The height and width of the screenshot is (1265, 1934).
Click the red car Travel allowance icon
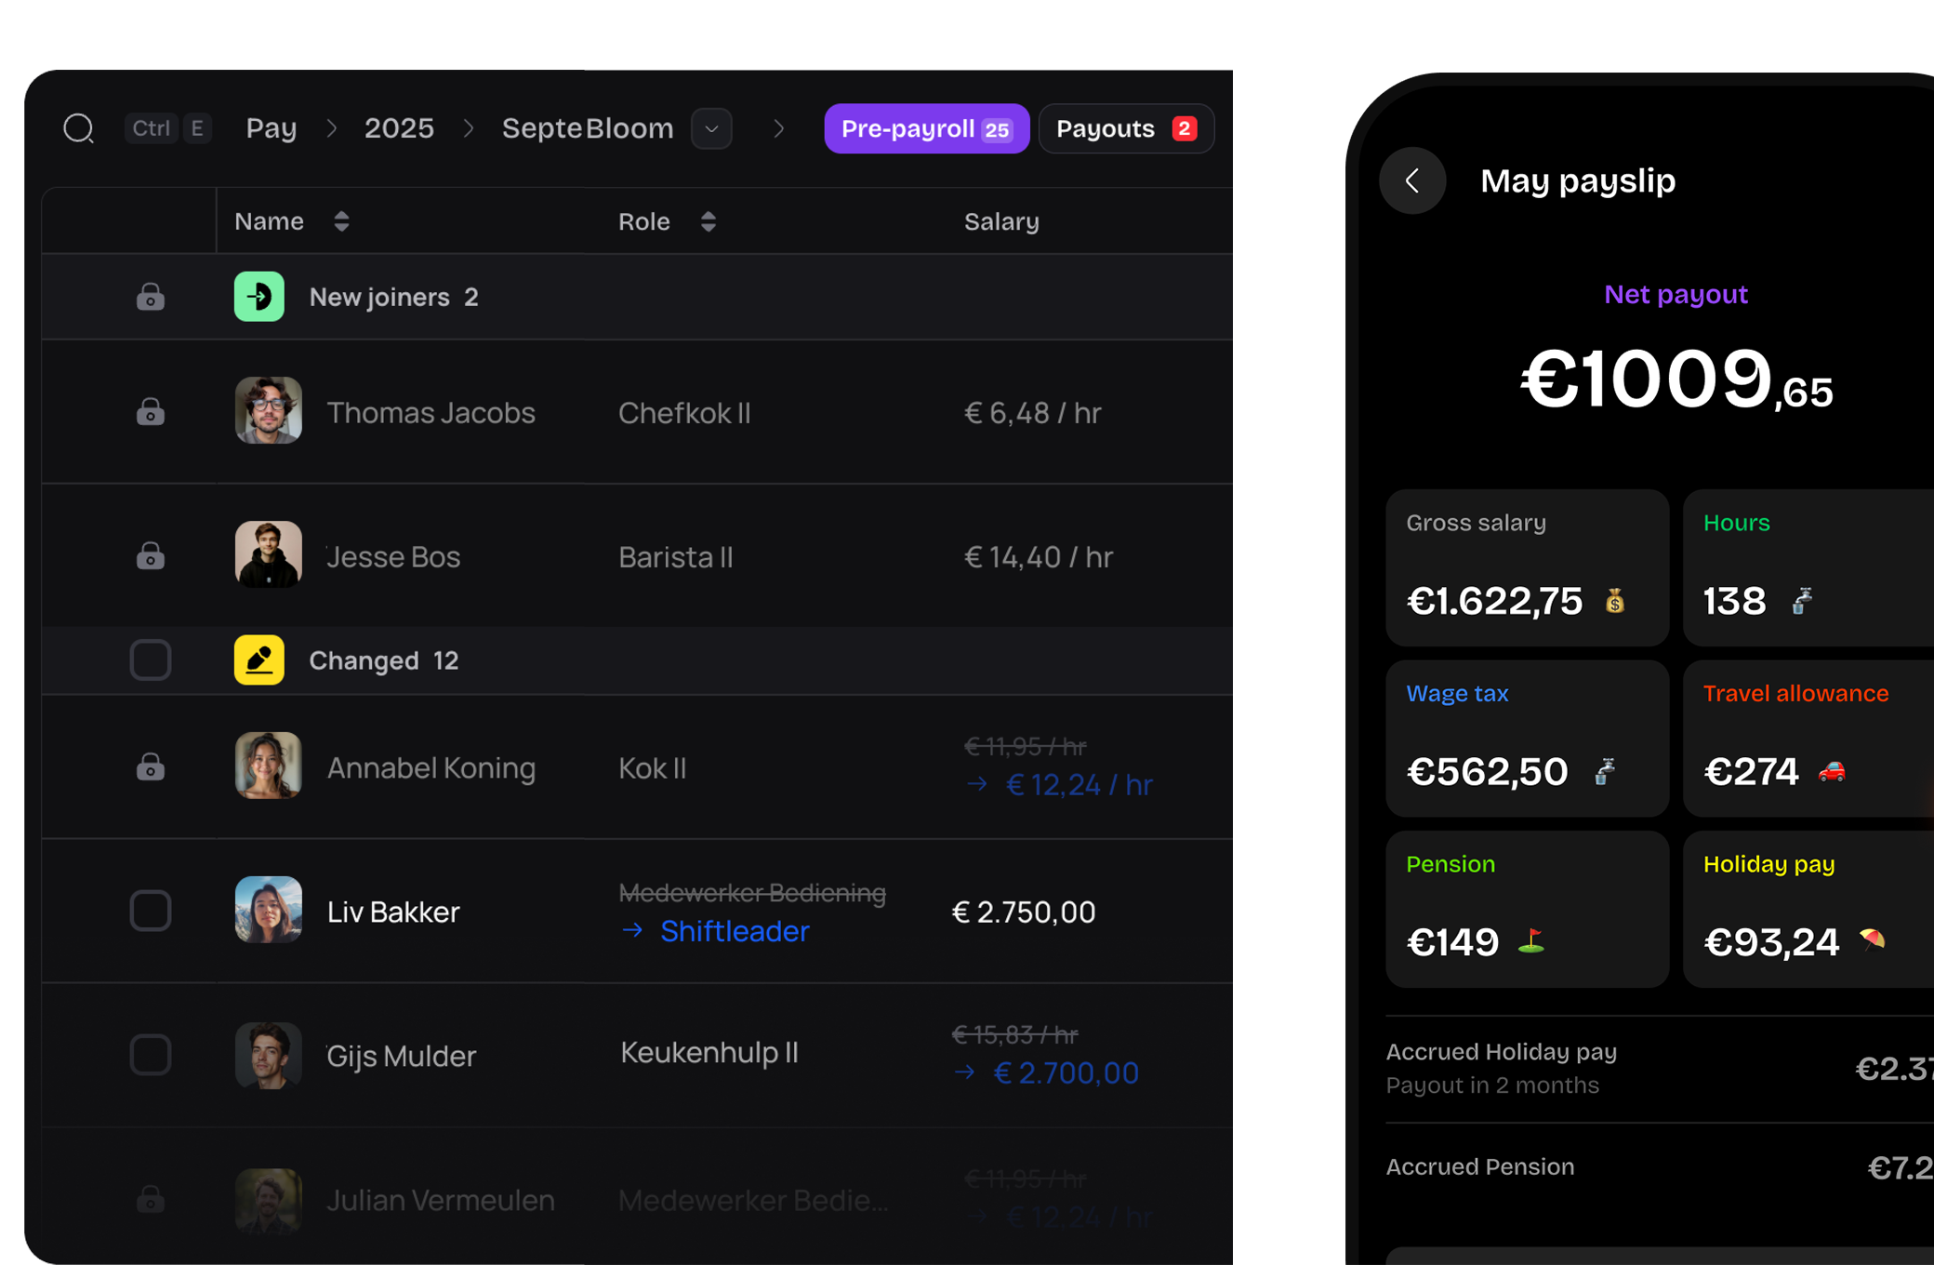click(1832, 771)
